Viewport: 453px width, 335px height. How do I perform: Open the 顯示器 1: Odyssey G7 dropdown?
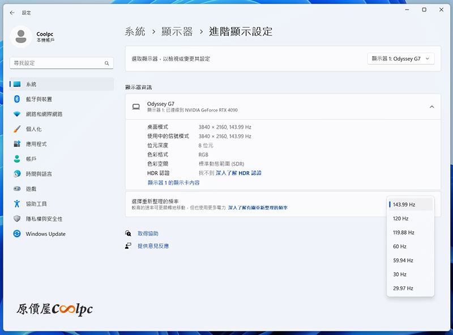[x=401, y=59]
